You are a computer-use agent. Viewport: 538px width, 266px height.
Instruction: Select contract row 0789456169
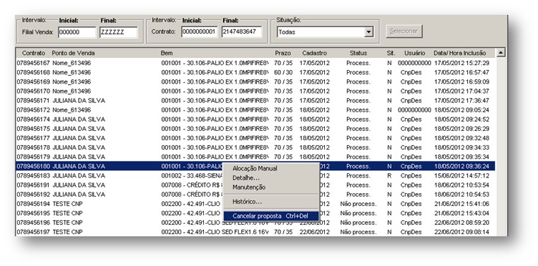click(x=256, y=82)
